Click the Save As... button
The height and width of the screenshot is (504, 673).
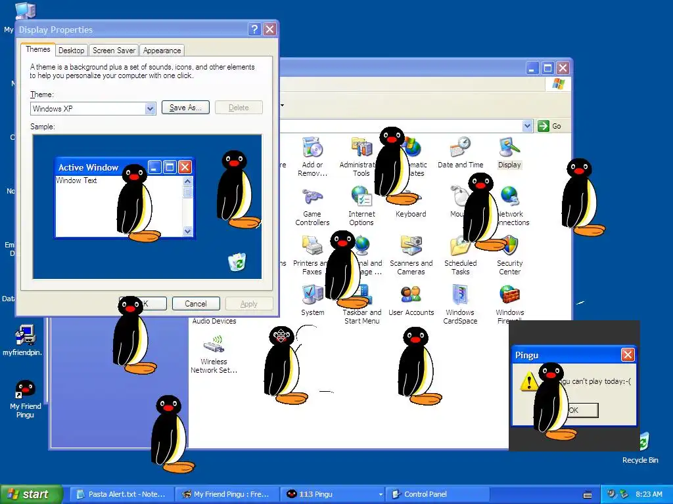pyautogui.click(x=185, y=108)
